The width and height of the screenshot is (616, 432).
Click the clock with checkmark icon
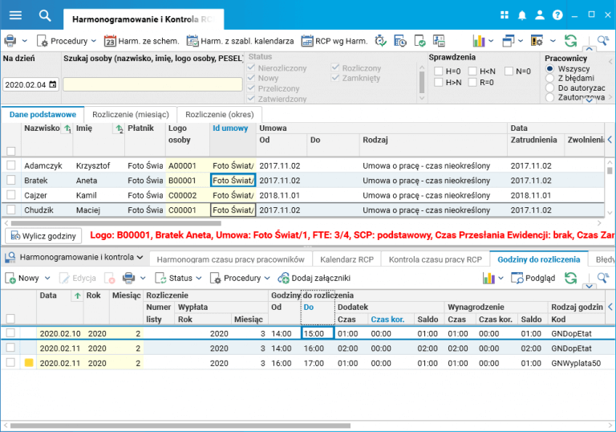point(380,40)
